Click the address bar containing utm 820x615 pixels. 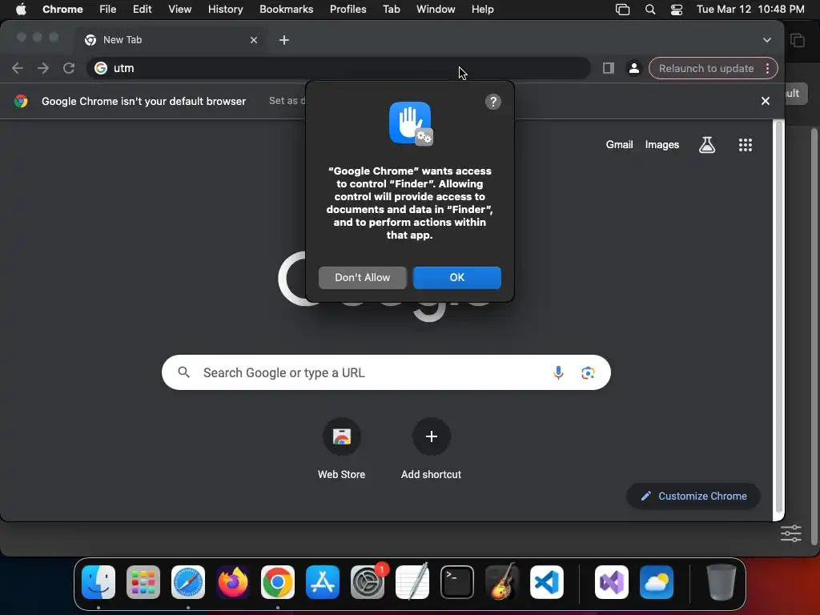click(339, 68)
